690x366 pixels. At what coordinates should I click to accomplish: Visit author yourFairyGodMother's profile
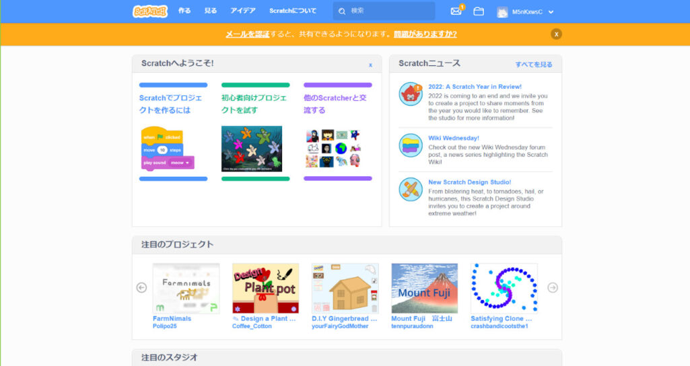tap(340, 326)
